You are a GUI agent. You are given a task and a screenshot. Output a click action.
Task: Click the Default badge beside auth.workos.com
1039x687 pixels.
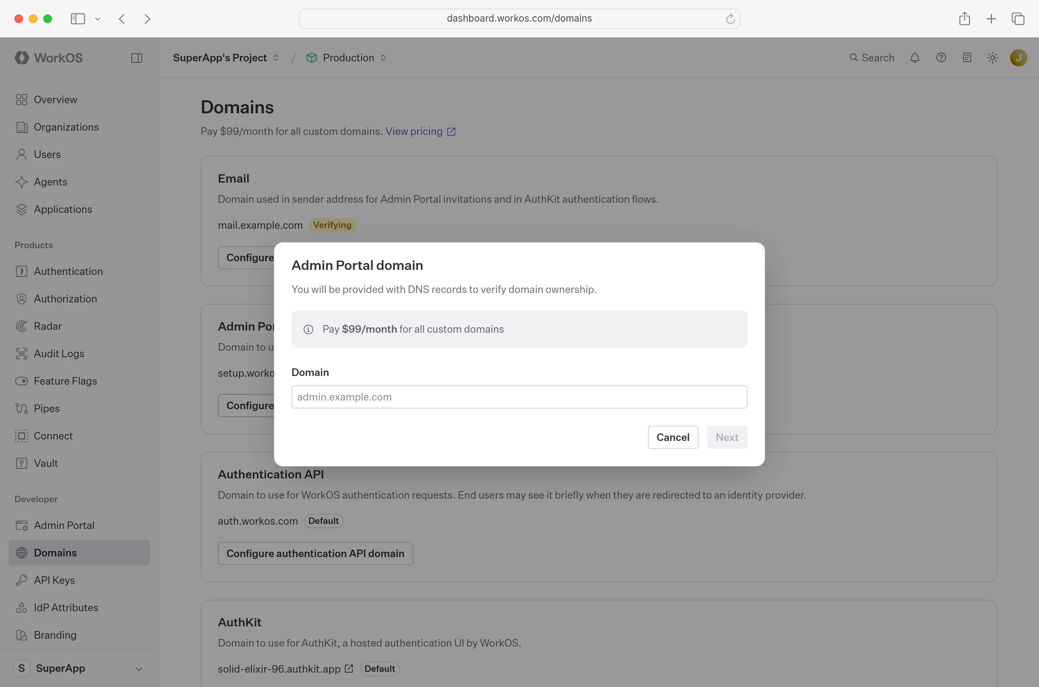(x=324, y=521)
